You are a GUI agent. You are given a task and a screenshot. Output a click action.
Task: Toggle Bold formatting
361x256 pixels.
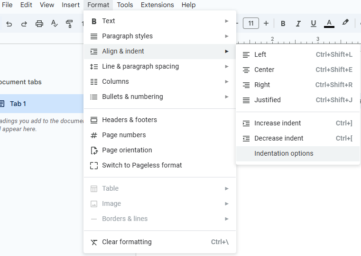pos(283,23)
